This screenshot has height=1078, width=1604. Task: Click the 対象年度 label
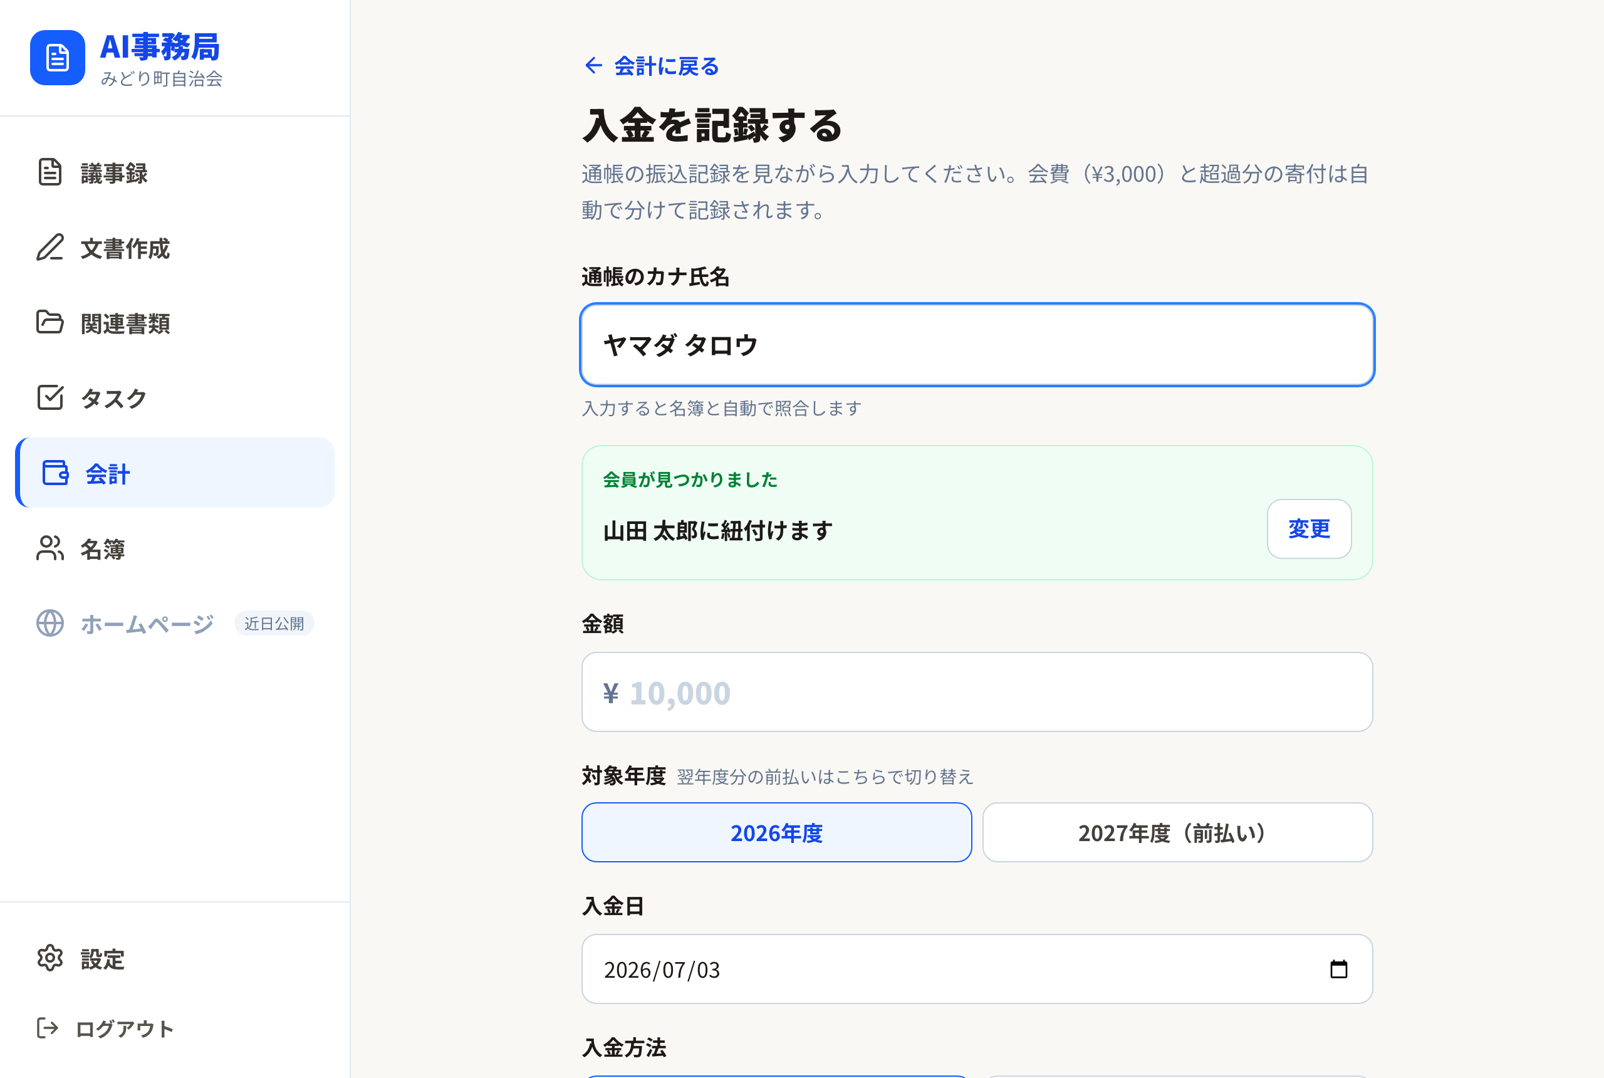(x=624, y=776)
